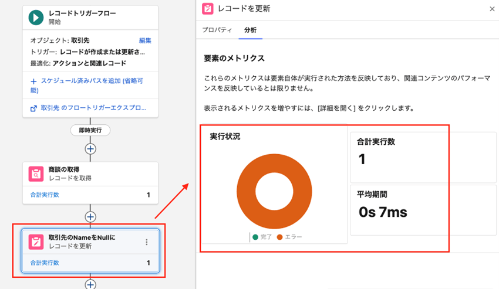This screenshot has width=499, height=289.
Task: Click the レコードを更新 panel header icon
Action: coord(207,9)
